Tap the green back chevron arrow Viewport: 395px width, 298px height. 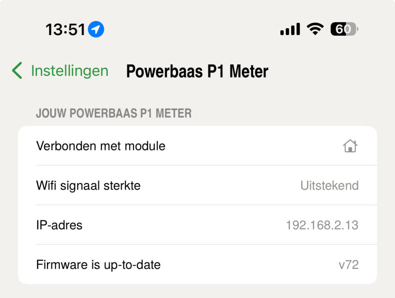17,71
